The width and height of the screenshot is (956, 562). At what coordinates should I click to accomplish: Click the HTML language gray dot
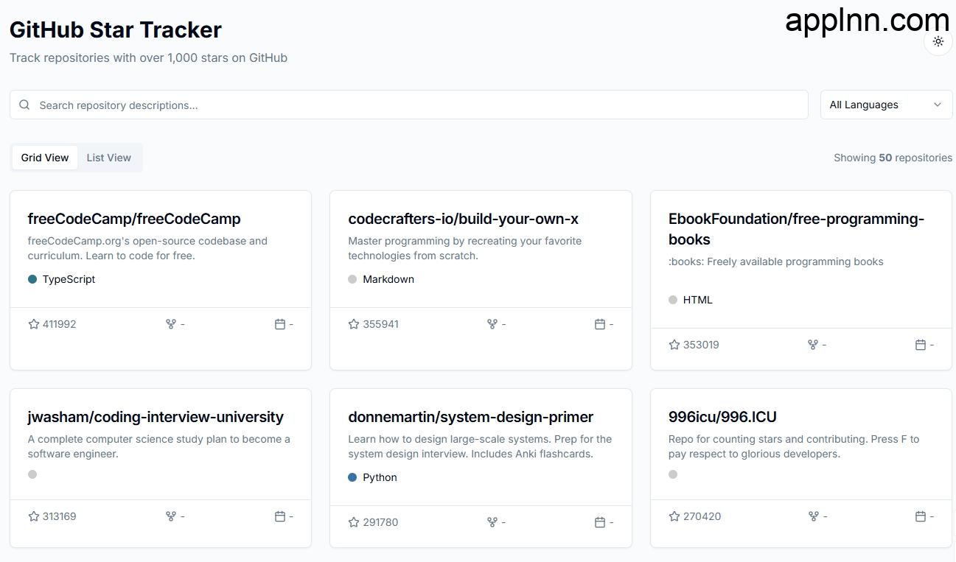[x=673, y=300]
